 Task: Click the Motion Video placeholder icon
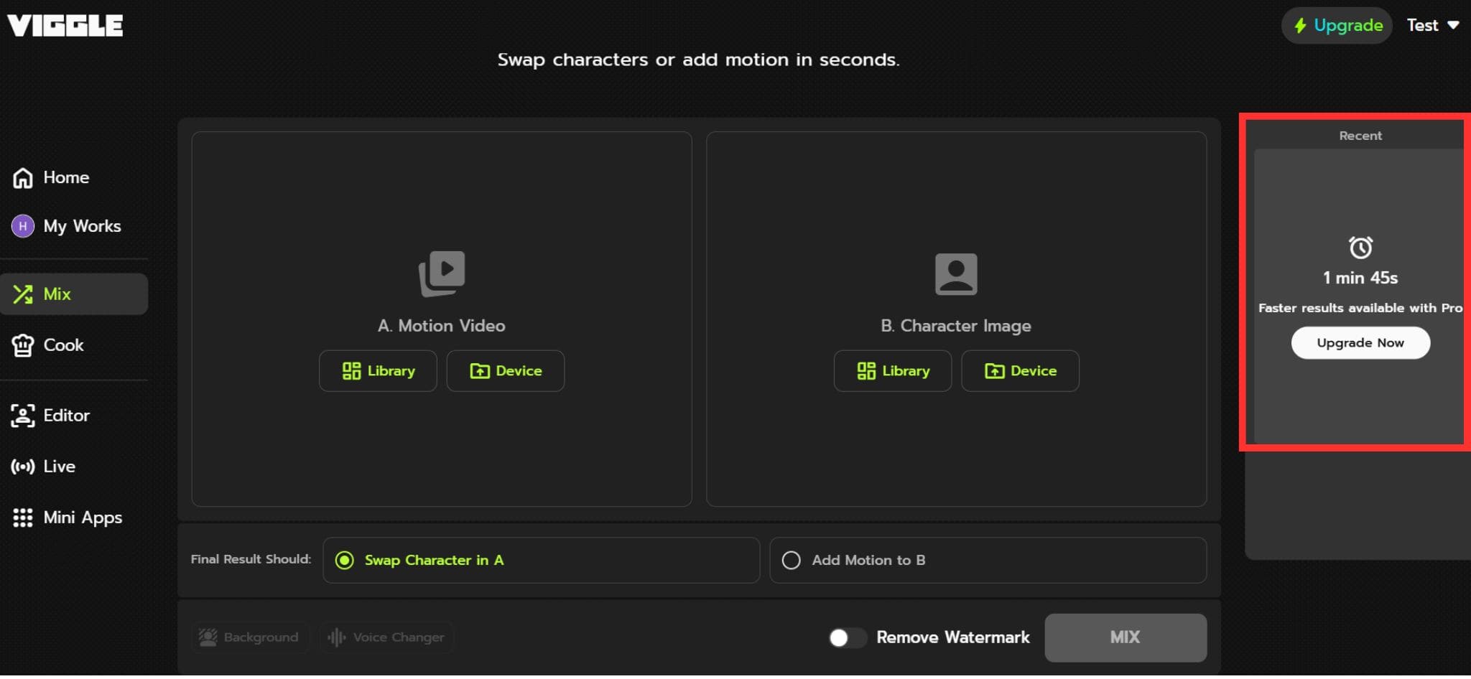pos(442,273)
